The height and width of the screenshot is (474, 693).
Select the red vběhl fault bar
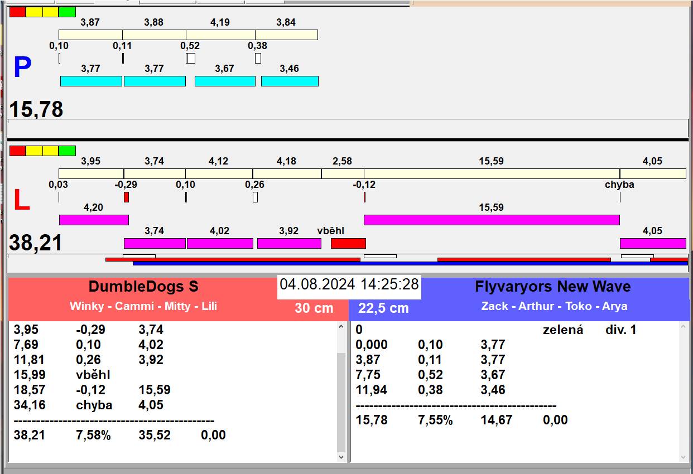348,243
